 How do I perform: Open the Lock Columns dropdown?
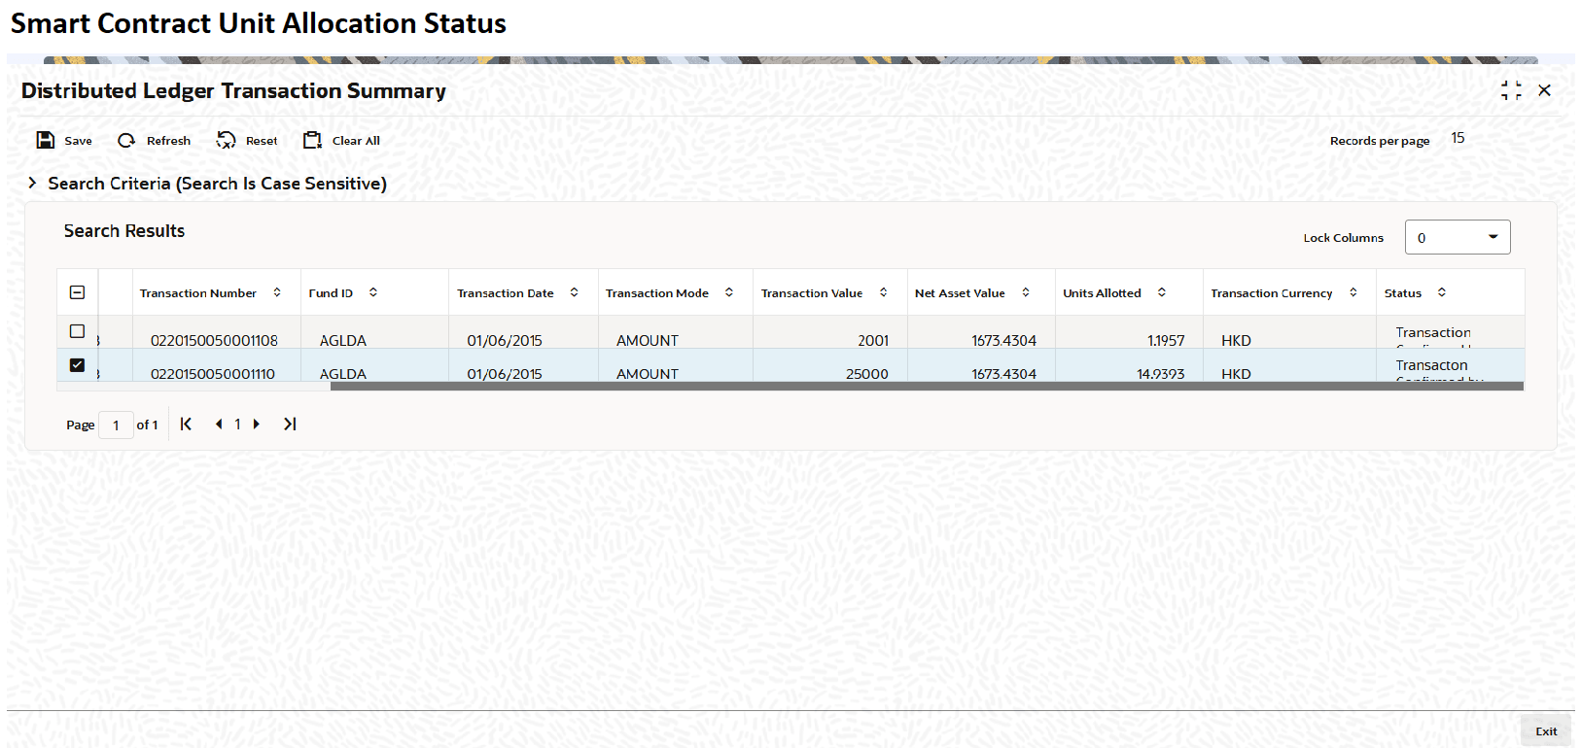coord(1458,237)
